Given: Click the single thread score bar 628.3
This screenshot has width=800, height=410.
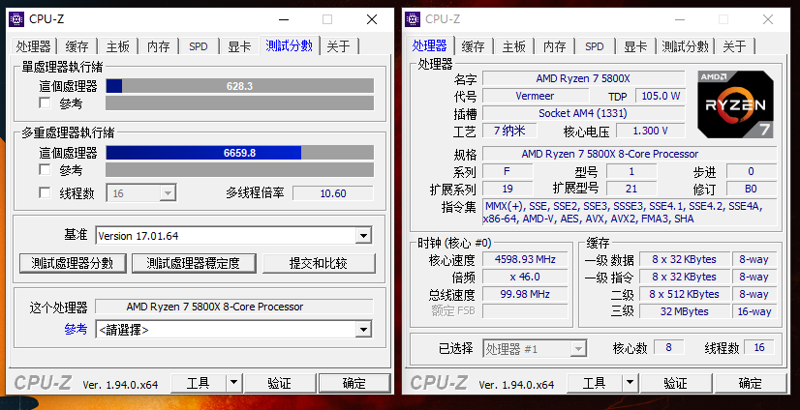Looking at the screenshot, I should pyautogui.click(x=240, y=85).
